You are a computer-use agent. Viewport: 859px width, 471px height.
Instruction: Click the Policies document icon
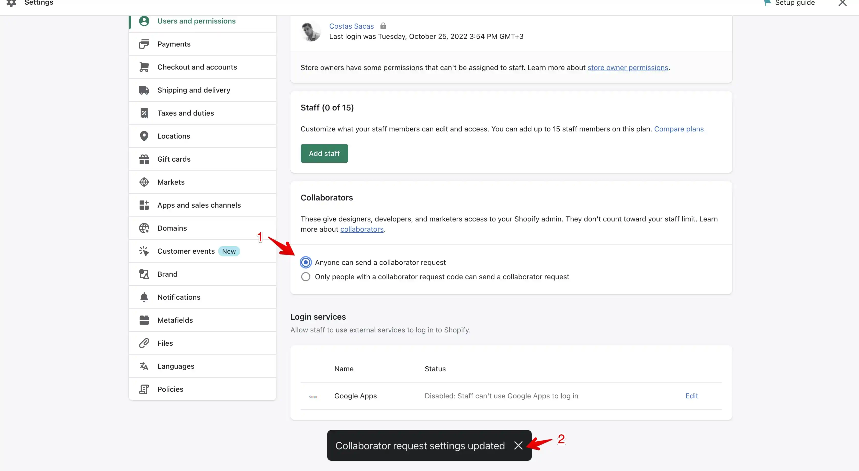[x=144, y=389]
